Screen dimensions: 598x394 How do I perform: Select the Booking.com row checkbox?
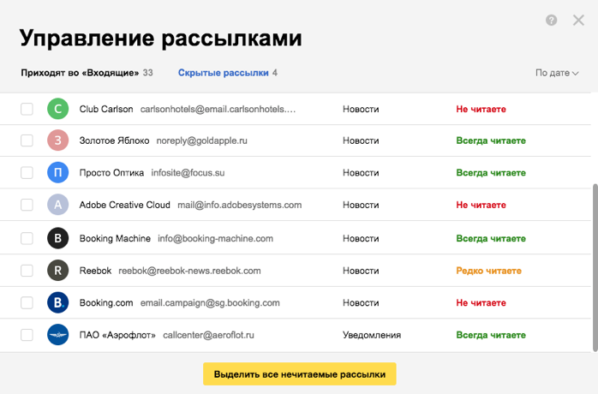coord(27,302)
